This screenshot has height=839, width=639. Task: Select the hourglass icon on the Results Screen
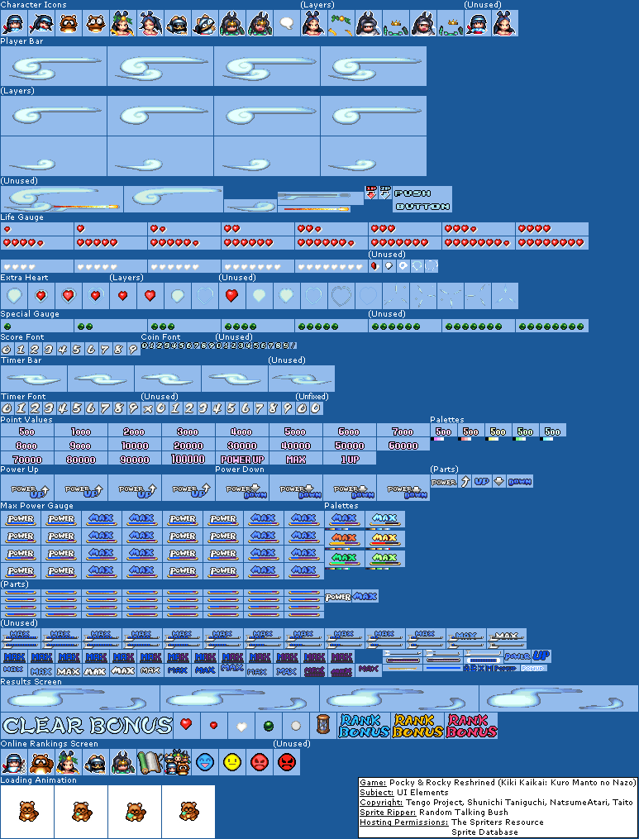coord(322,725)
